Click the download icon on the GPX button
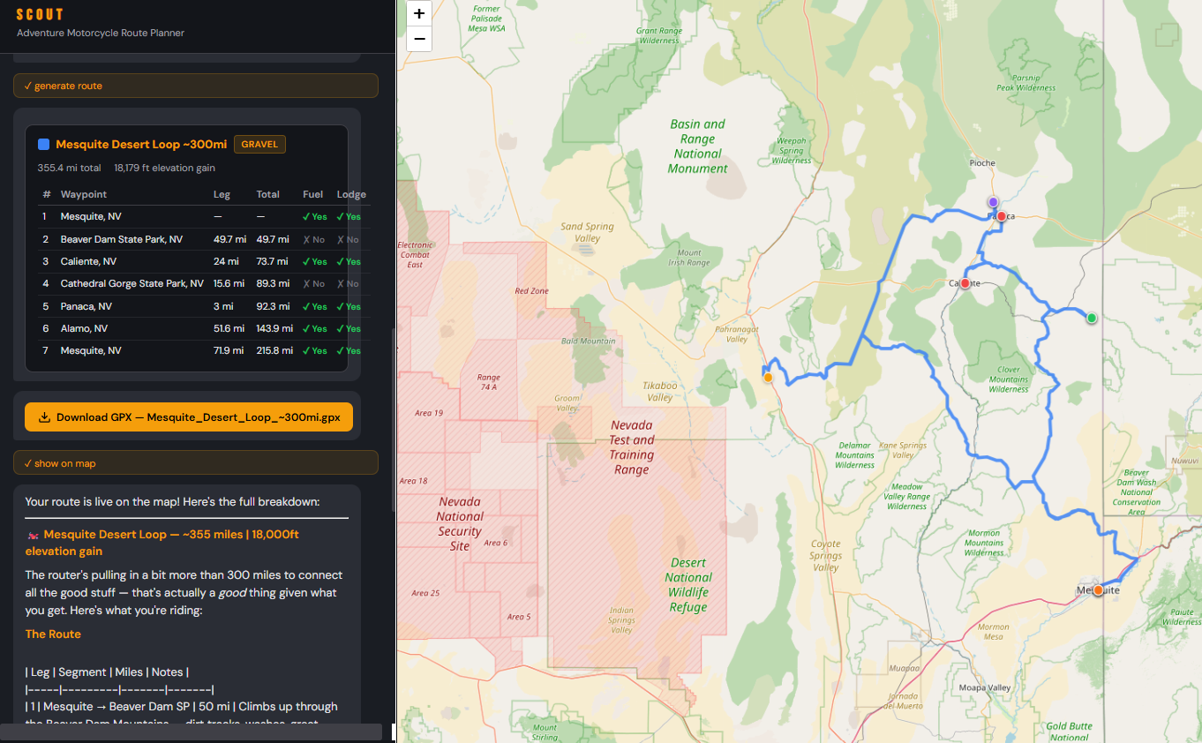 (x=44, y=417)
